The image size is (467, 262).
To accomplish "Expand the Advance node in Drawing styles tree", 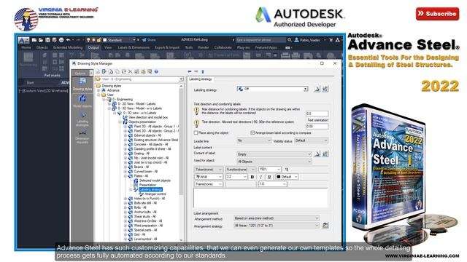I will point(99,90).
